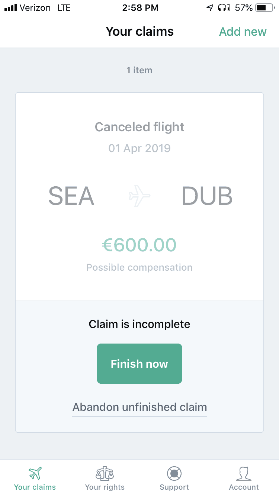279x496 pixels.
Task: Go to the Account tab label
Action: pos(244,487)
